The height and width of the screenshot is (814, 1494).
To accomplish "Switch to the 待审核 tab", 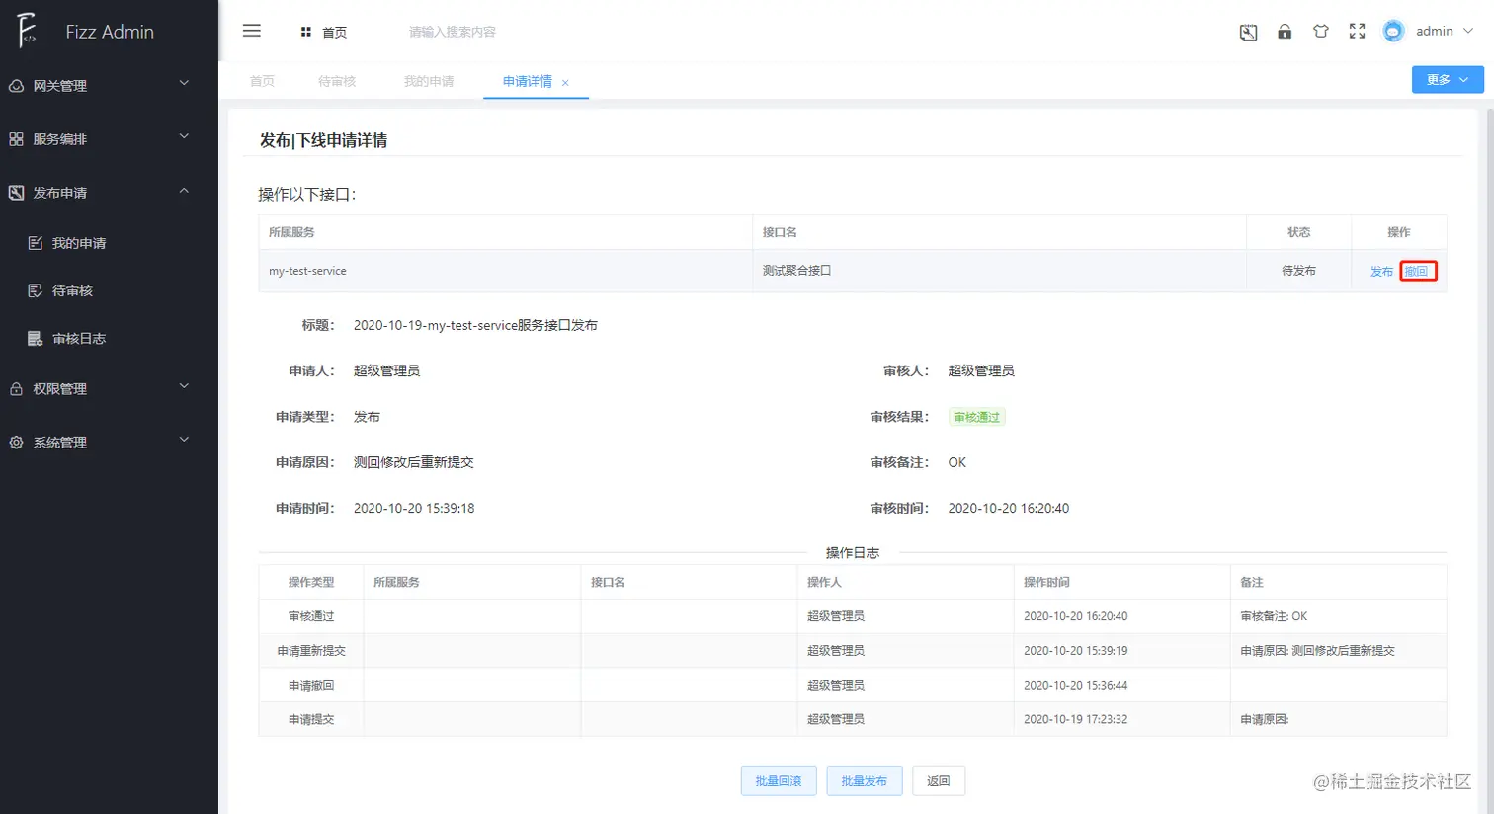I will (337, 81).
